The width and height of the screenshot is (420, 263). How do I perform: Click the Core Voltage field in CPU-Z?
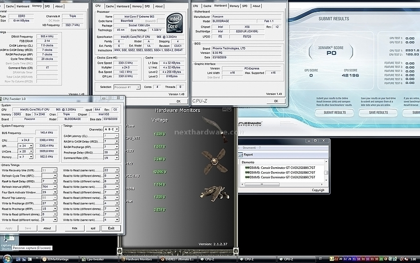point(156,30)
